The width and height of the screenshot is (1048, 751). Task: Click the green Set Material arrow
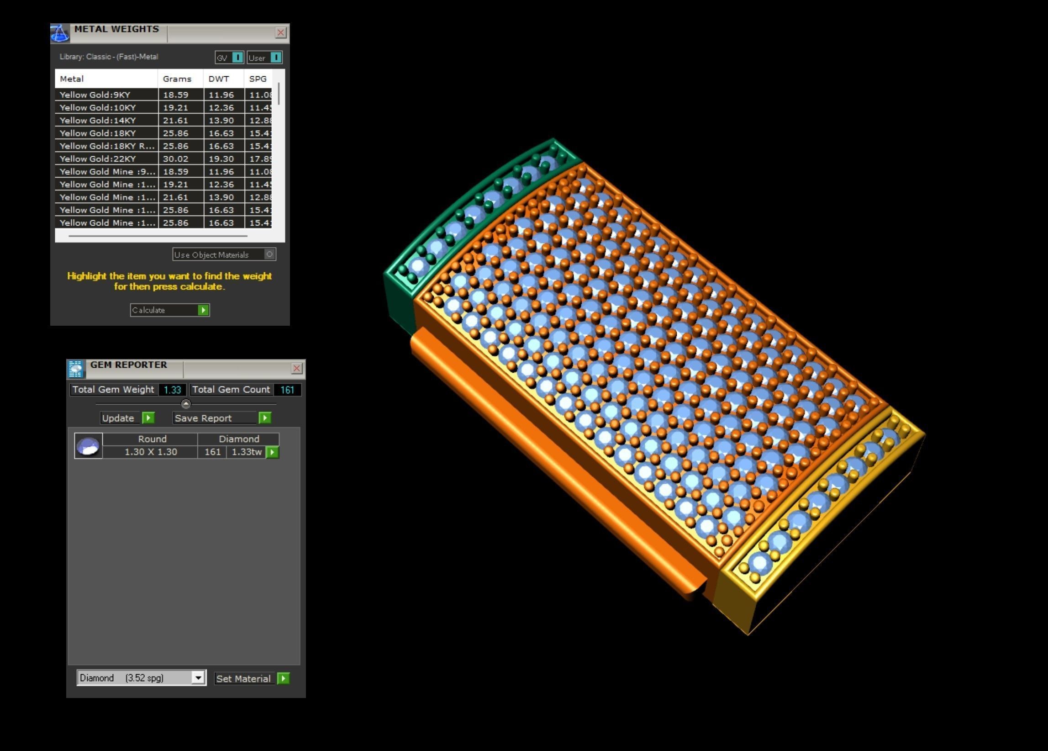click(x=283, y=678)
